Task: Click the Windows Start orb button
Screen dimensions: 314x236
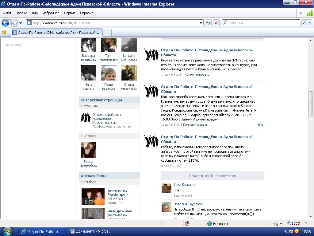Action: [x=7, y=231]
